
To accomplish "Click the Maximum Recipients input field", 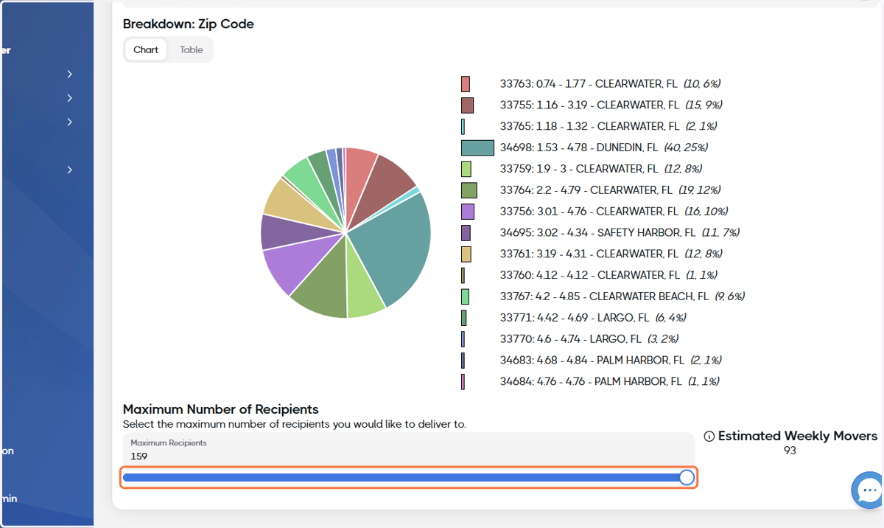I will pyautogui.click(x=409, y=449).
